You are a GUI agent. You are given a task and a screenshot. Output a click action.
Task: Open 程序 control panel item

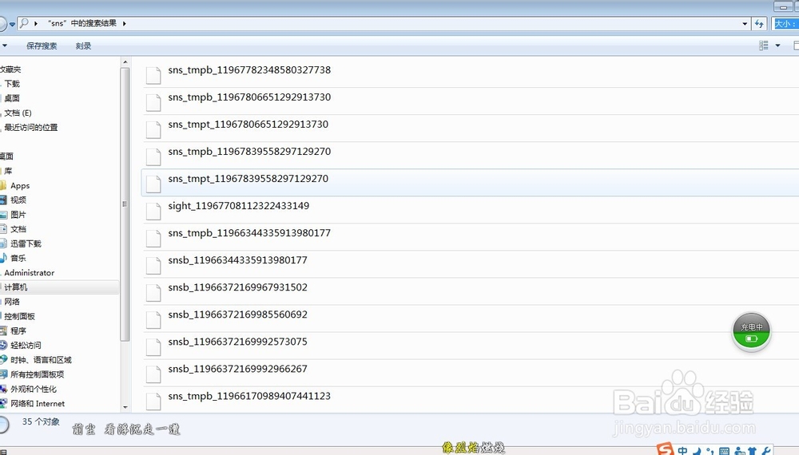point(18,330)
